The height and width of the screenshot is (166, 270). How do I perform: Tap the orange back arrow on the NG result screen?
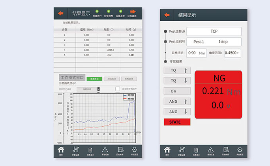167,15
